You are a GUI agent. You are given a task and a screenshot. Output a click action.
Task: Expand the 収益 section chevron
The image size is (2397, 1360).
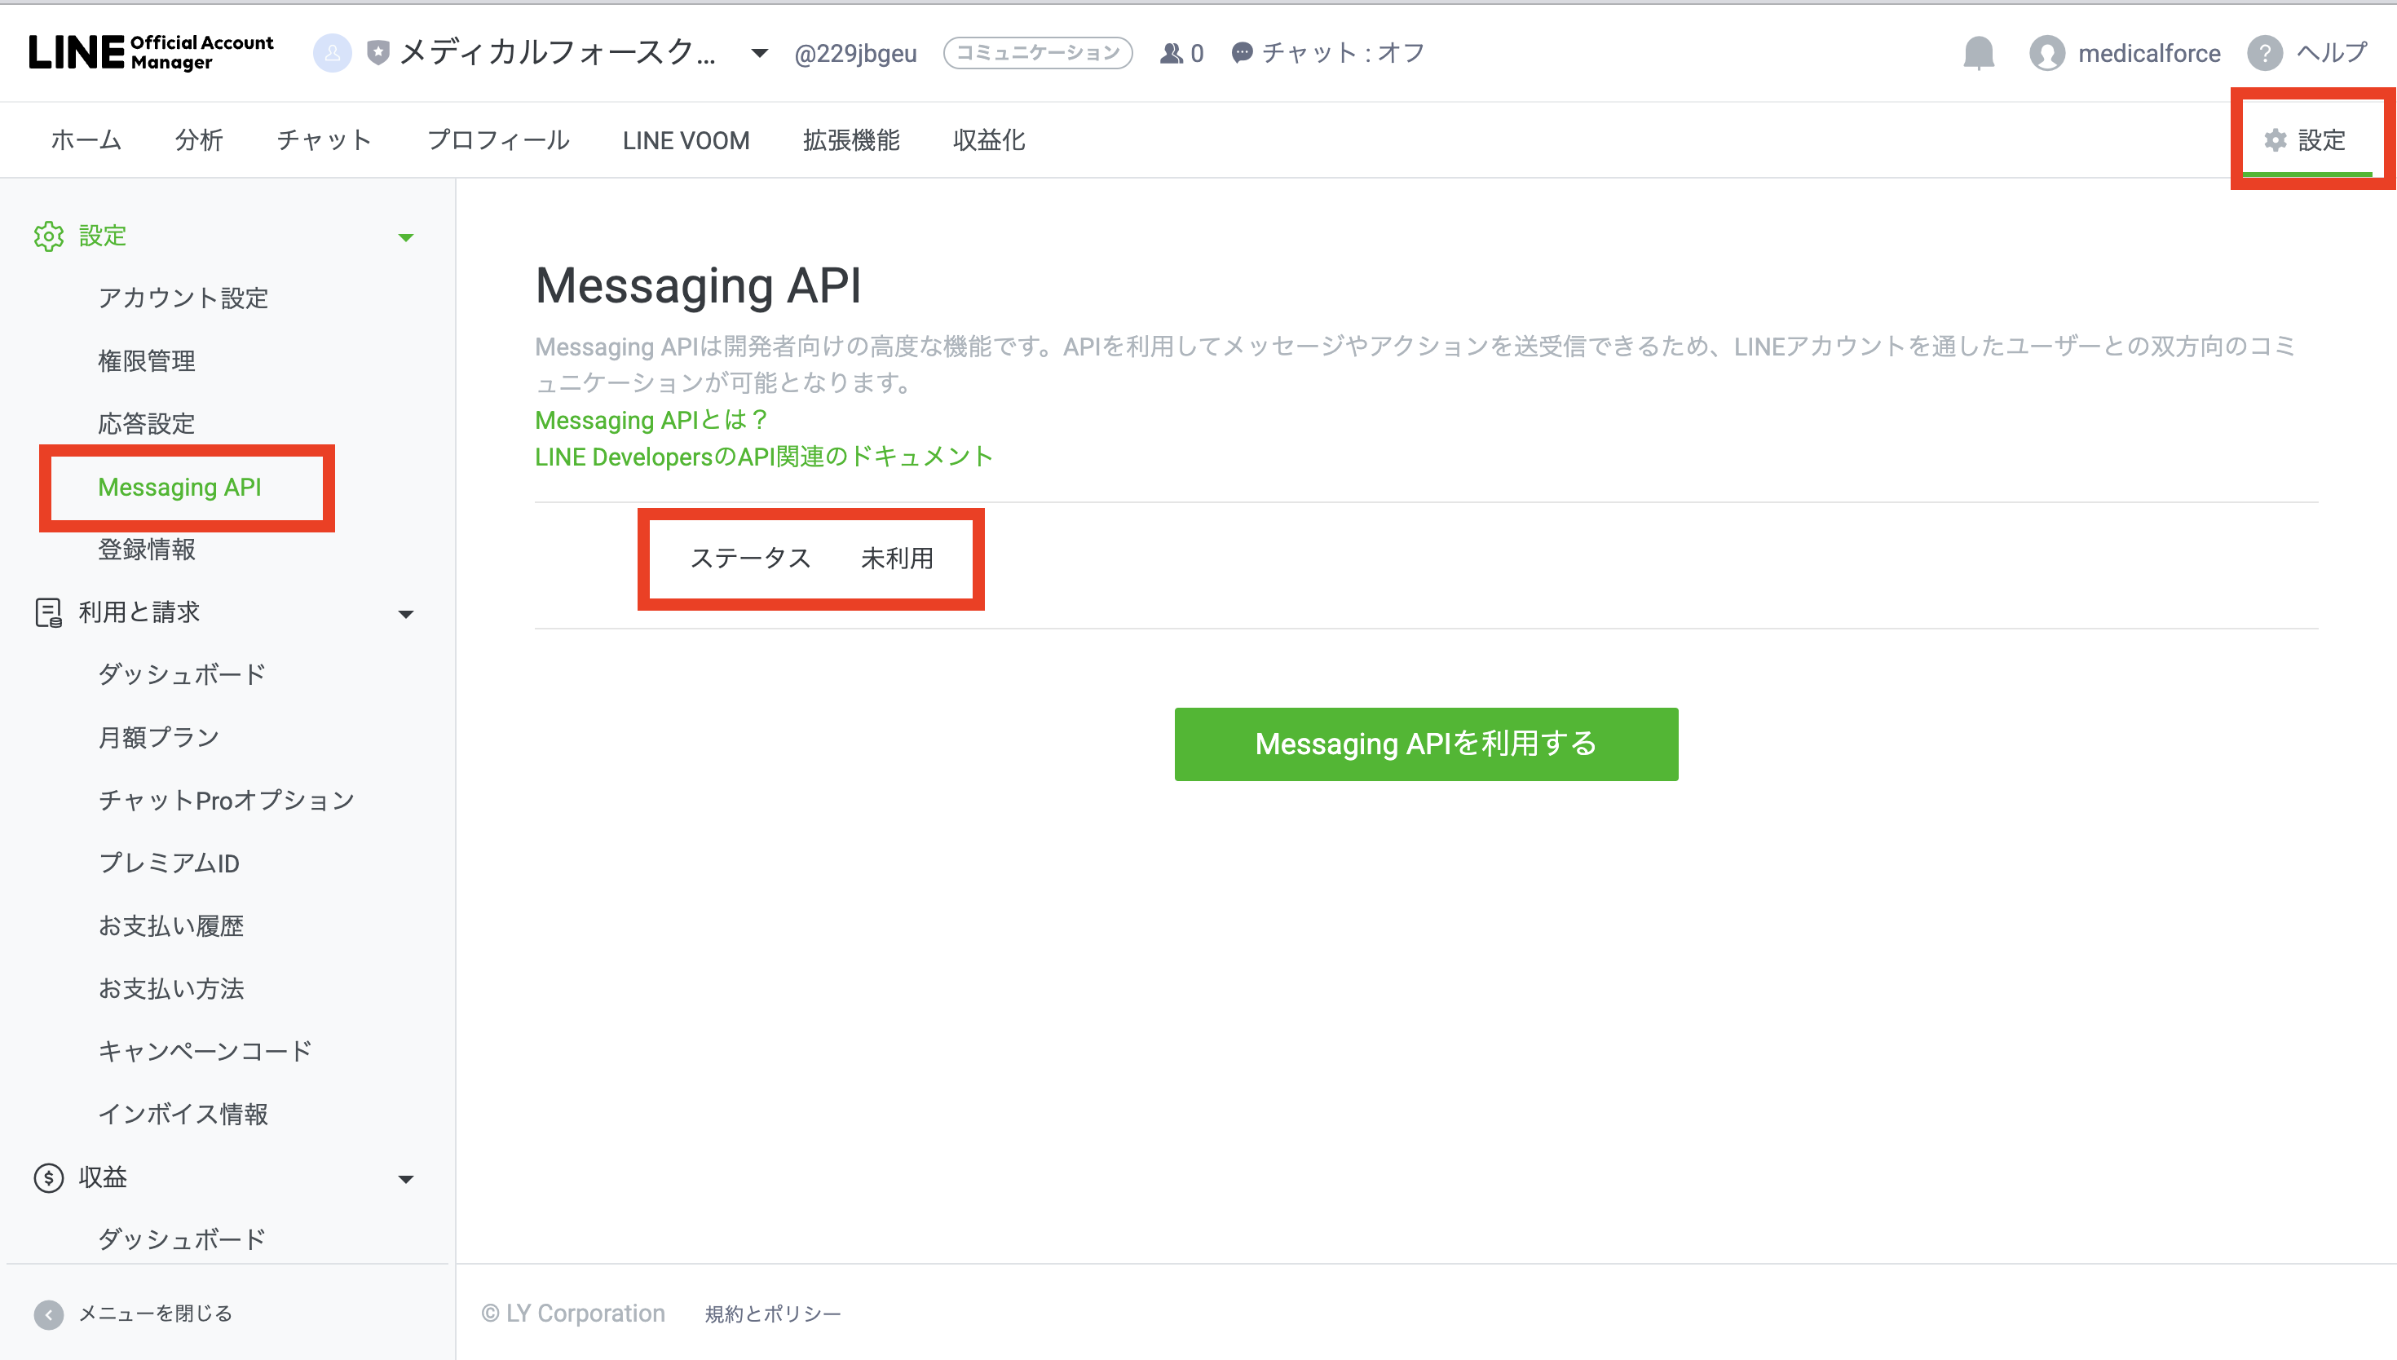pos(406,1179)
